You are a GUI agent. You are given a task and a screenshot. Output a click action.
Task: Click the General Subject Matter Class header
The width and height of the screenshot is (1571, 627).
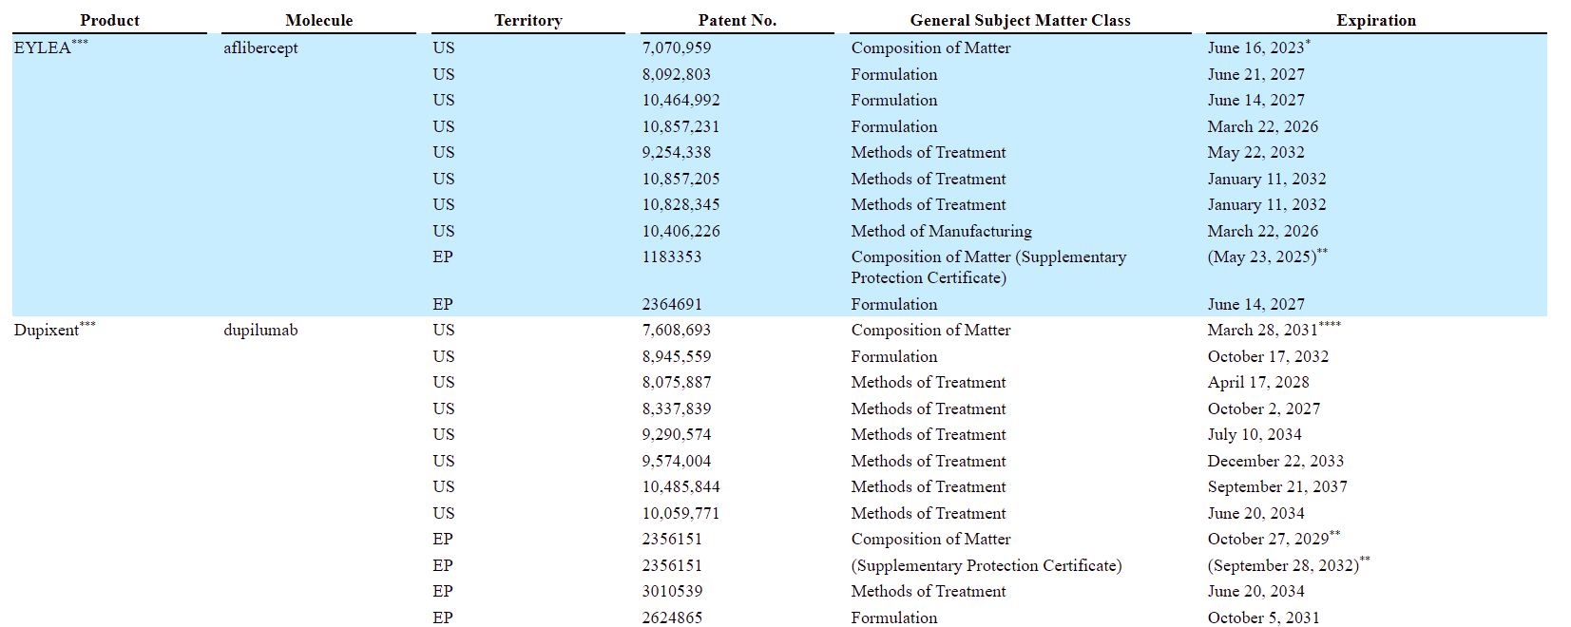click(1020, 20)
